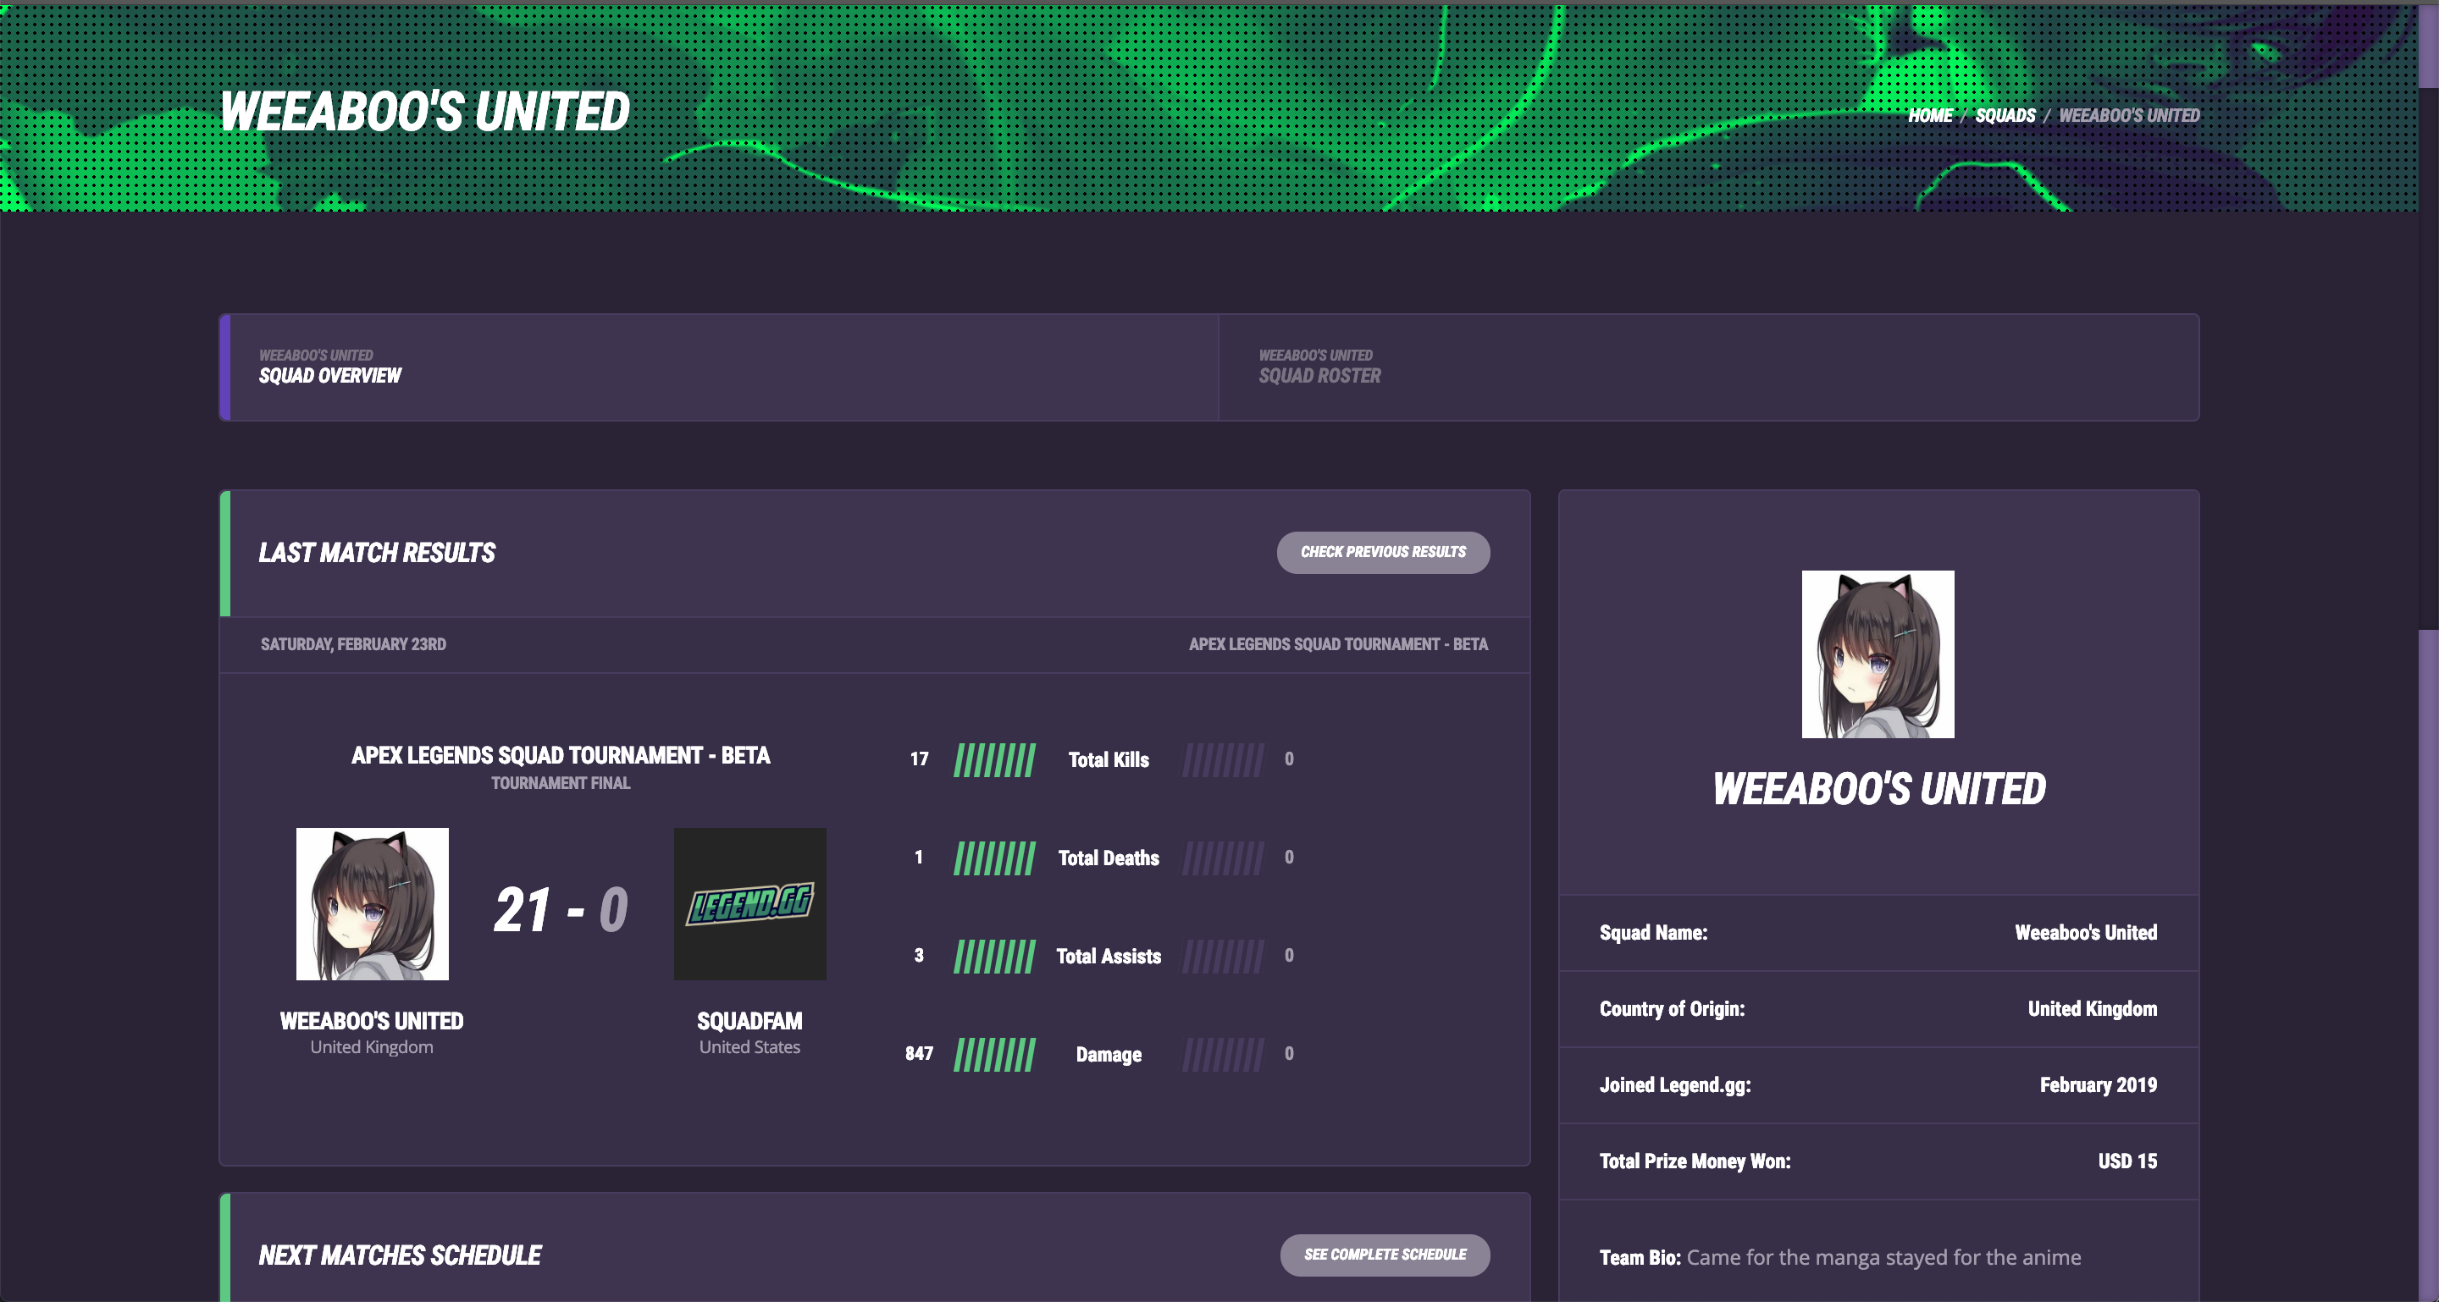
Task: Click the gray opponent Total Kills bar
Action: (x=1222, y=760)
